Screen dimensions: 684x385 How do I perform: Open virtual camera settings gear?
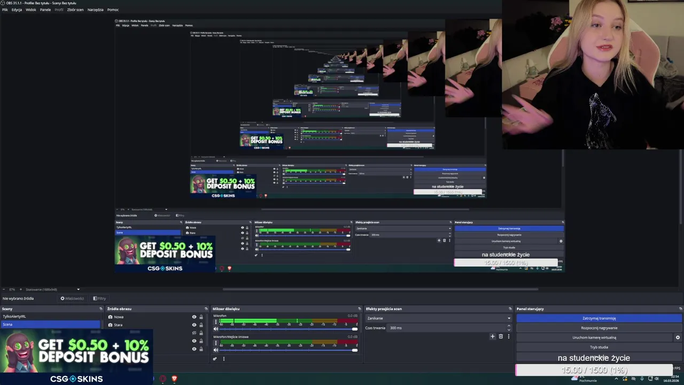(x=678, y=337)
